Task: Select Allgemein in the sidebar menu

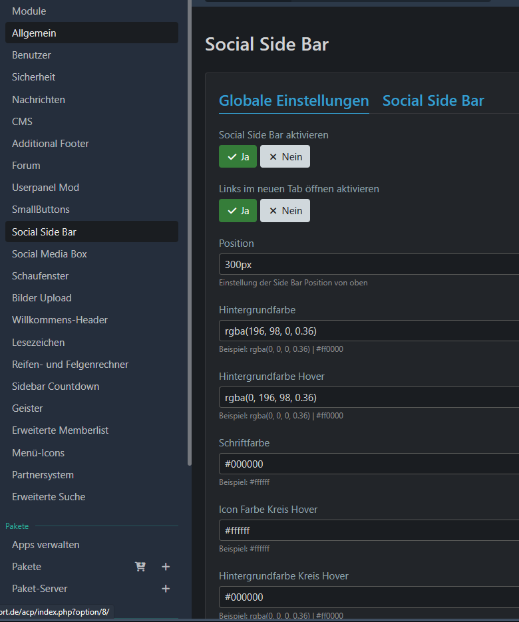Action: tap(34, 33)
